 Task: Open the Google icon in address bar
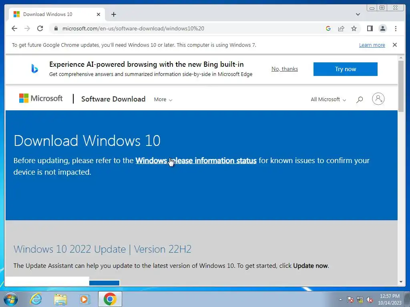[328, 28]
